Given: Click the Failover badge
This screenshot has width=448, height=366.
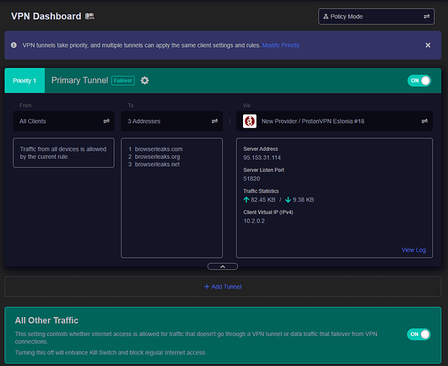Looking at the screenshot, I should click(122, 81).
